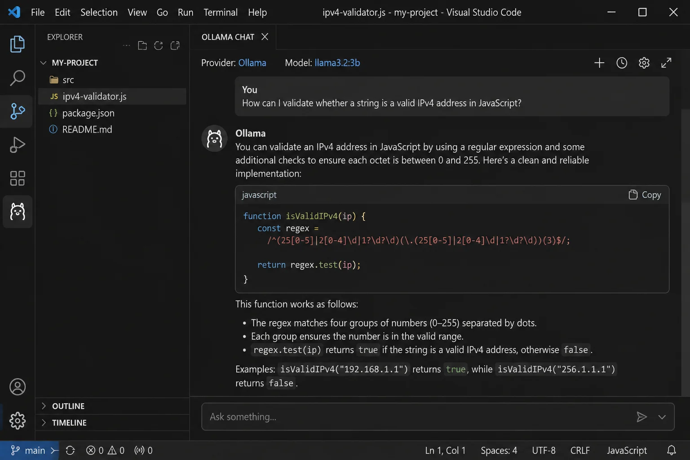Viewport: 690px width, 460px height.
Task: Click the EXPLORER panel title
Action: click(65, 37)
